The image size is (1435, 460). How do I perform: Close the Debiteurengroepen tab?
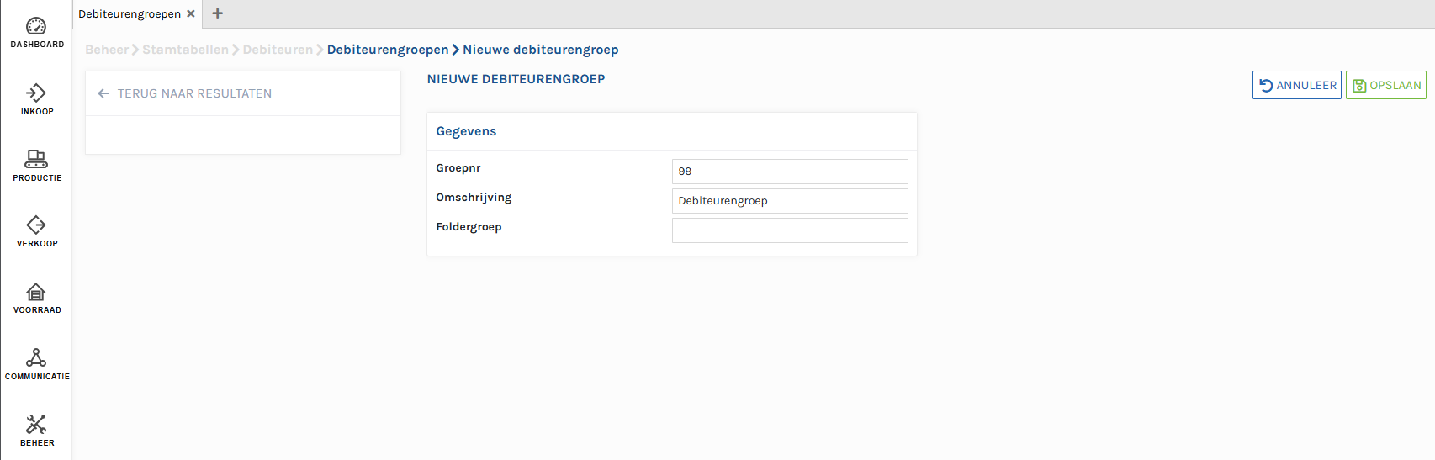point(191,13)
